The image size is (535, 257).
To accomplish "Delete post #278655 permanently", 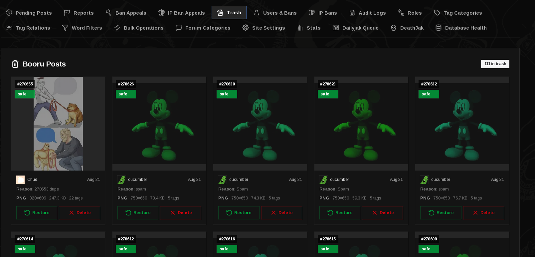I will point(80,213).
